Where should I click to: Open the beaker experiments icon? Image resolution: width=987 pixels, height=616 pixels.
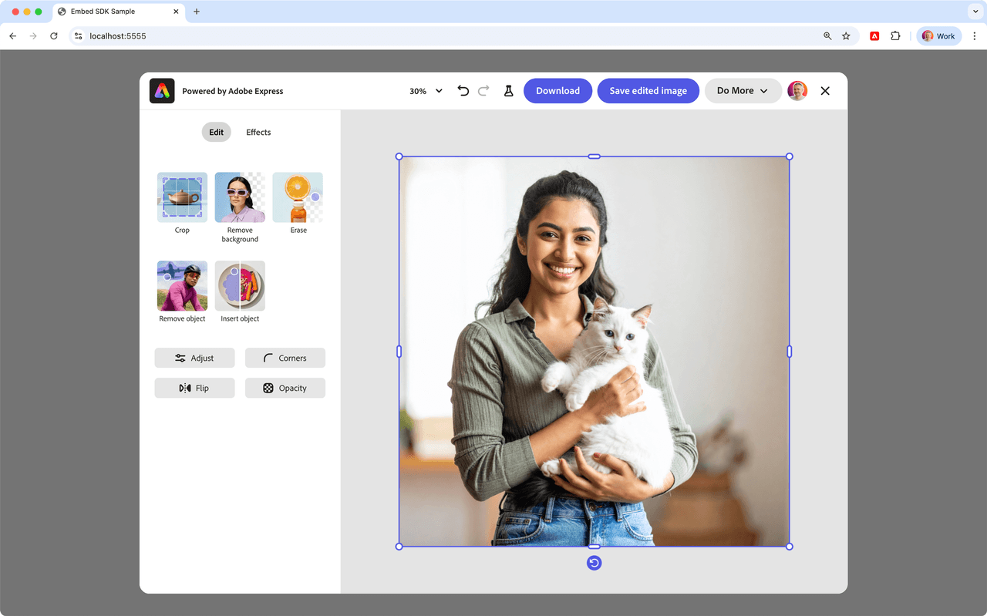click(x=508, y=91)
